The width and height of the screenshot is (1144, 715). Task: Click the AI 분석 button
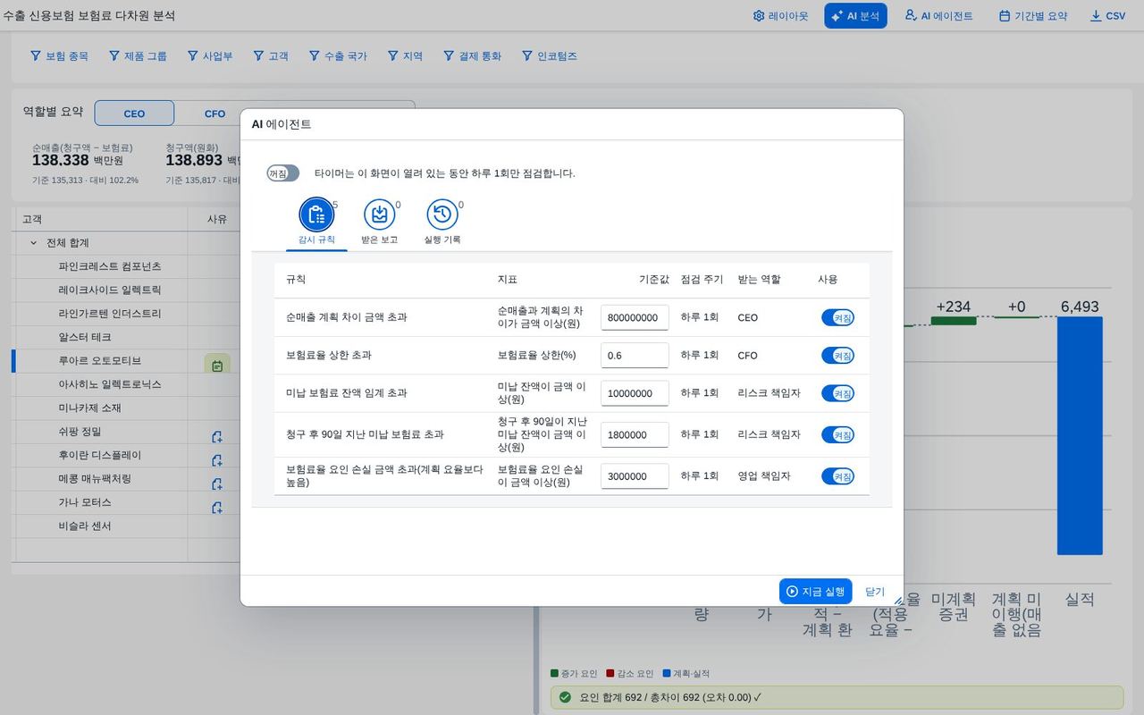click(x=855, y=16)
